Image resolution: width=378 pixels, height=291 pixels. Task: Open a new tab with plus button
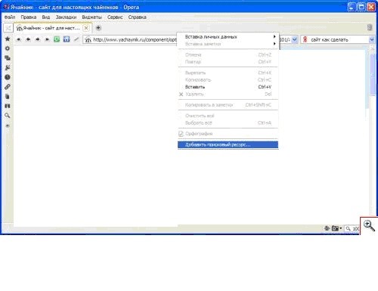[98, 28]
